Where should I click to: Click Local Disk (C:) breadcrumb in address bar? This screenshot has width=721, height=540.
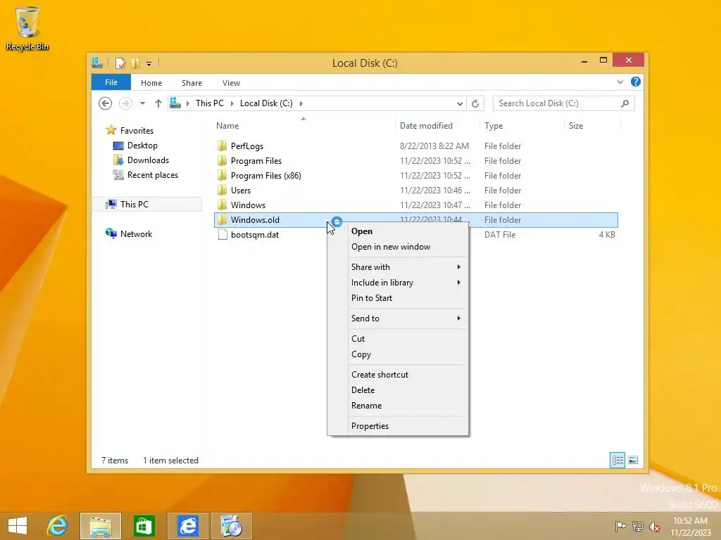tap(266, 103)
